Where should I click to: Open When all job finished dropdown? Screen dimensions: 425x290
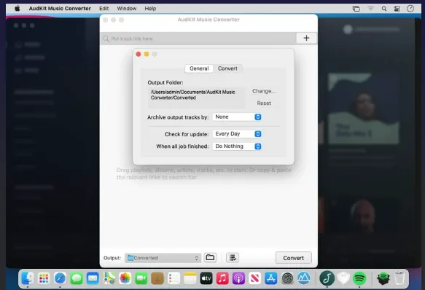coord(237,146)
